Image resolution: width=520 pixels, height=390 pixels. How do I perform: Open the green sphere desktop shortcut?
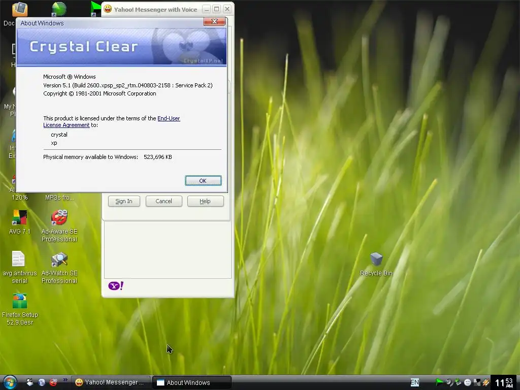click(x=59, y=9)
